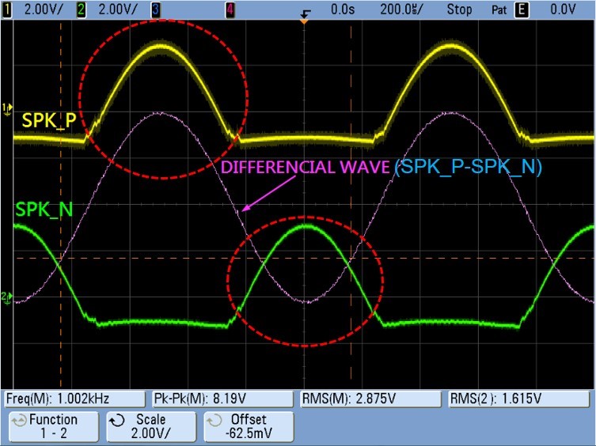
Task: Click the channel 4 pink indicator
Action: point(230,9)
